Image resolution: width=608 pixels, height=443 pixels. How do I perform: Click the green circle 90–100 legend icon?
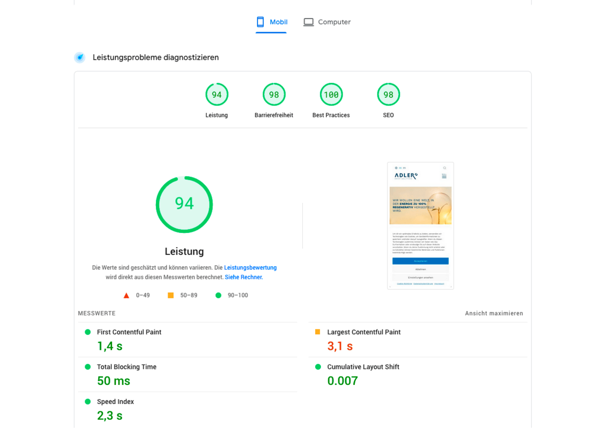coord(218,296)
